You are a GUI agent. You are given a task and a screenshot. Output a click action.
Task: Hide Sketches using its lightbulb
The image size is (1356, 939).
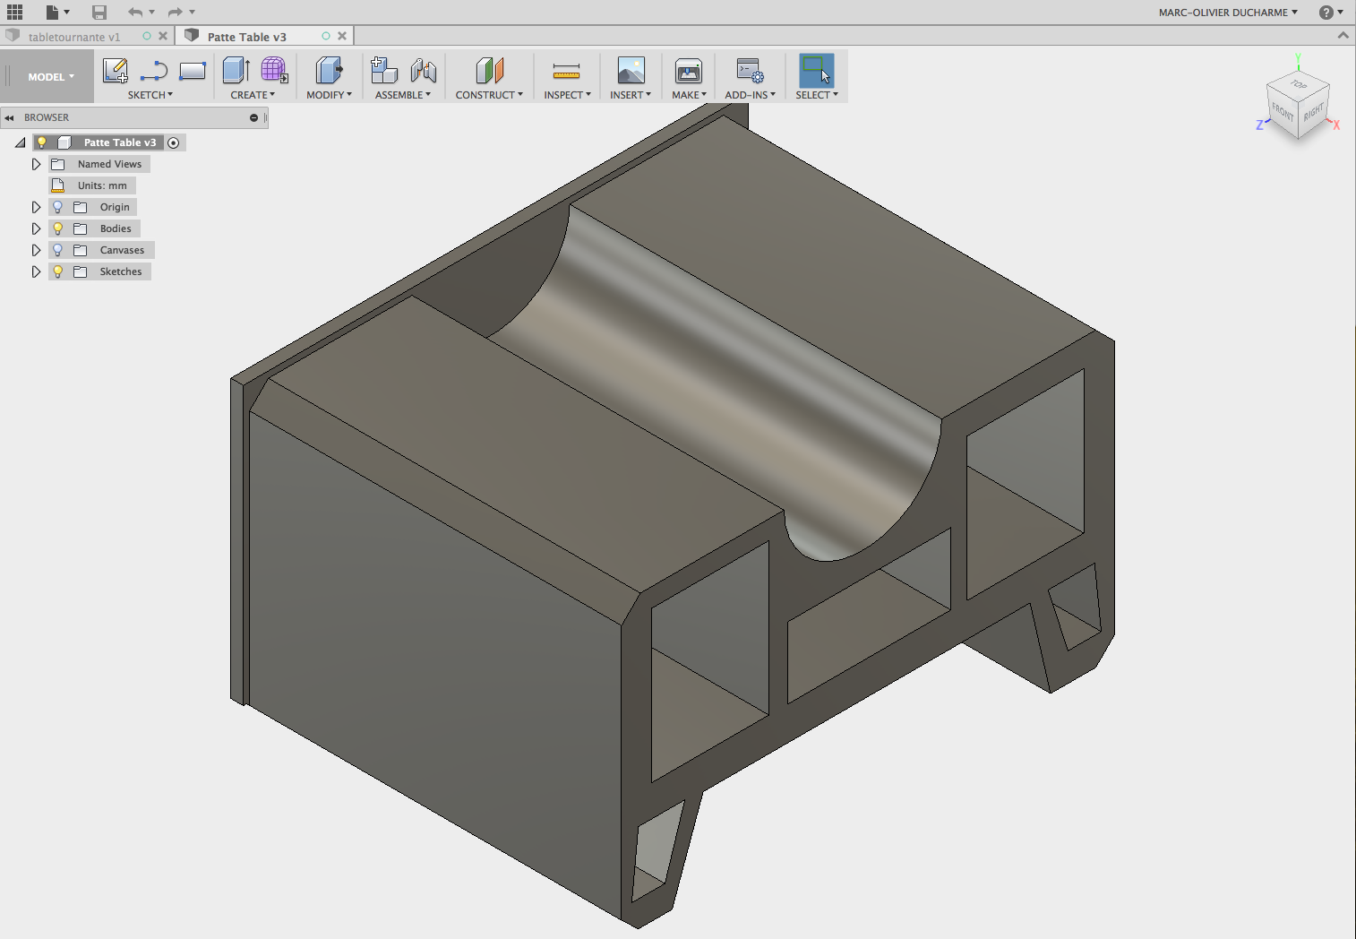[58, 271]
